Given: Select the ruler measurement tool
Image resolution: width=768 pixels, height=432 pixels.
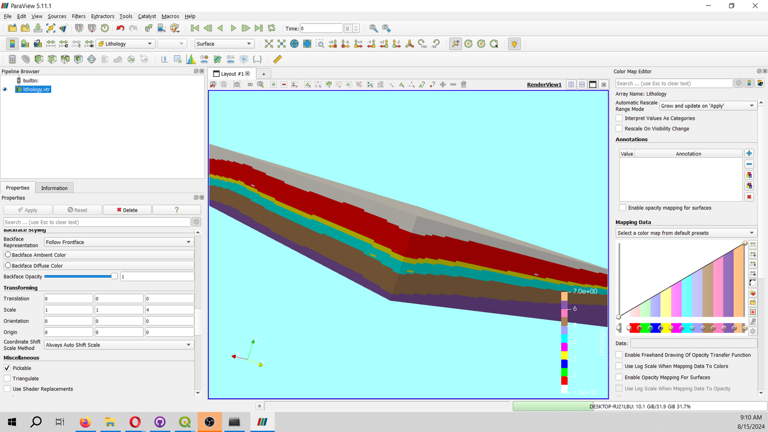Looking at the screenshot, I should (x=278, y=59).
